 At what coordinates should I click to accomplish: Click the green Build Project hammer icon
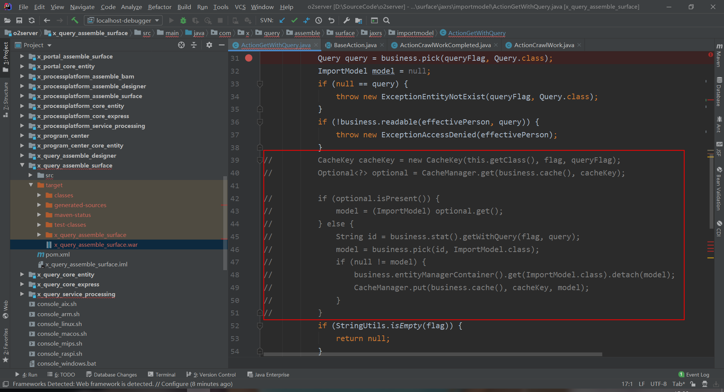[x=75, y=20]
